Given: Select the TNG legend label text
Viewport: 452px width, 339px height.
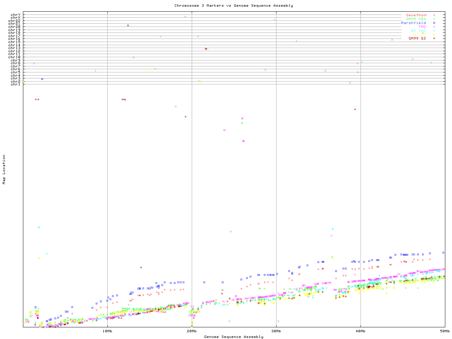Looking at the screenshot, I should [422, 27].
